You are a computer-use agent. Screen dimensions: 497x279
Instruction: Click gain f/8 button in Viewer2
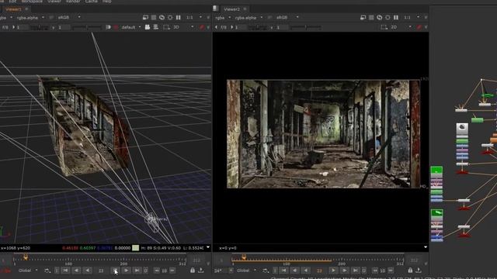click(224, 28)
